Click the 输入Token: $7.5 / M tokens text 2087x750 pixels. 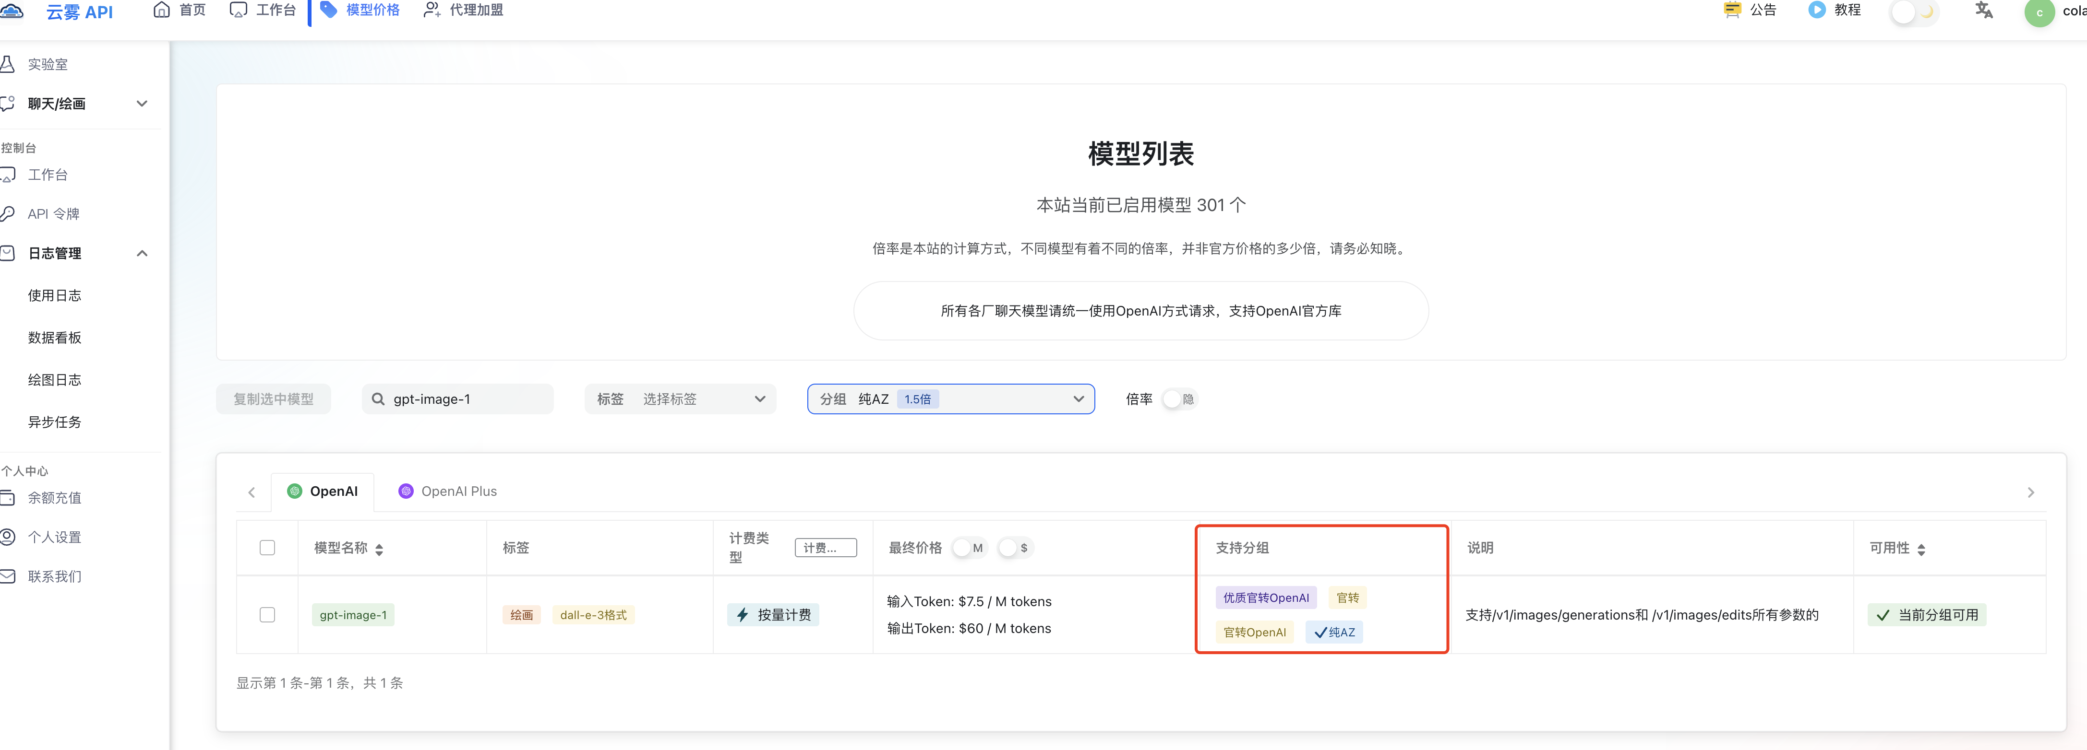(x=969, y=601)
